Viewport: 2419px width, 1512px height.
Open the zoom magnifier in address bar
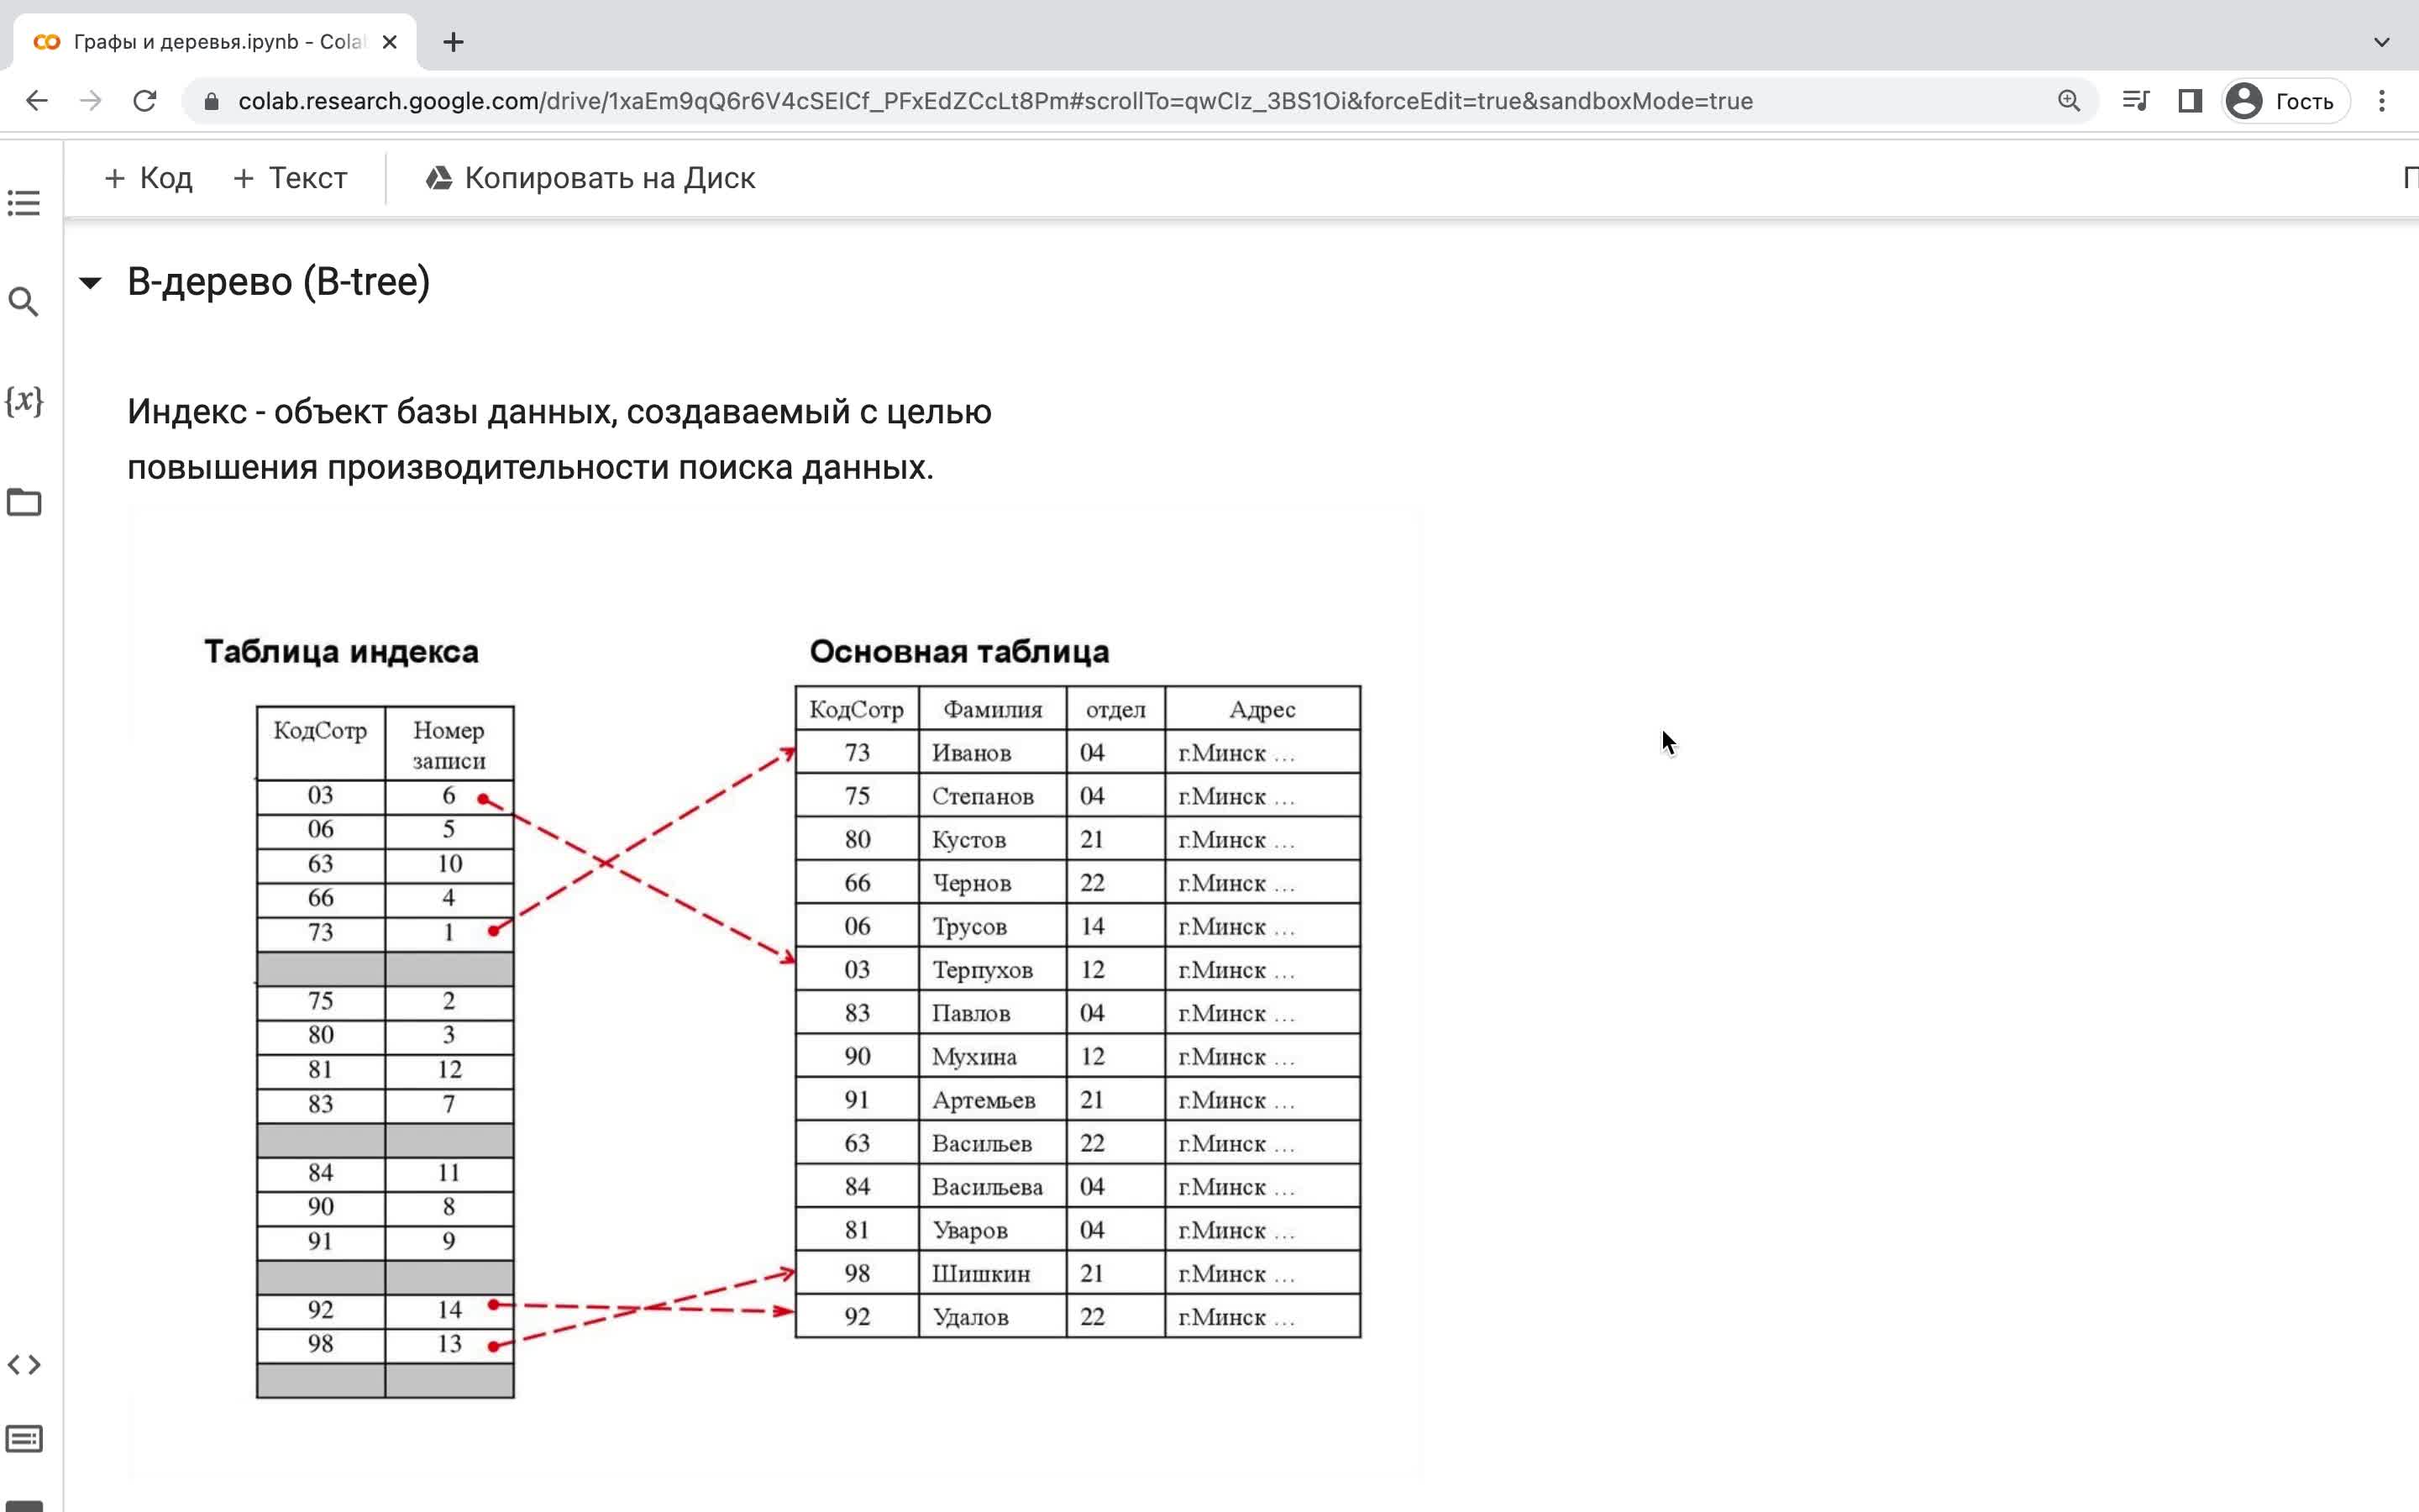pyautogui.click(x=2068, y=101)
